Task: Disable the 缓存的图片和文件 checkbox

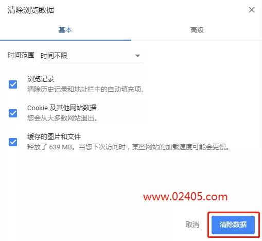Action: point(13,142)
